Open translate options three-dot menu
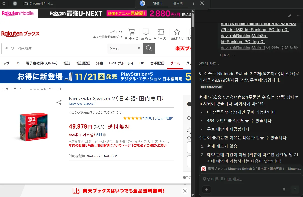The width and height of the screenshot is (303, 197). point(193,3)
